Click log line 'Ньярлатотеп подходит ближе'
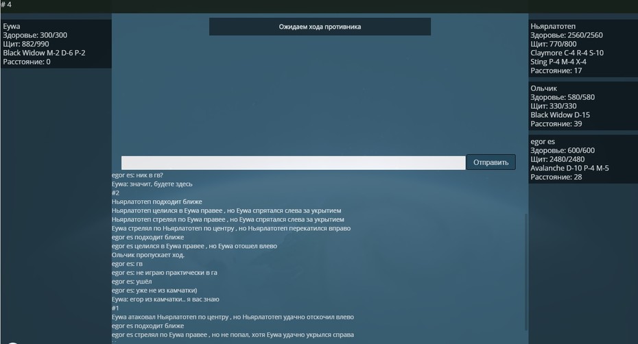 (x=157, y=201)
